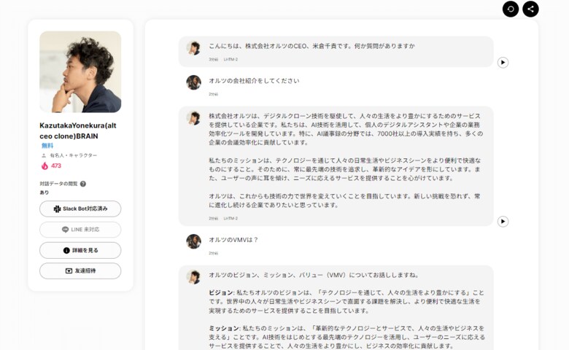Click the LINE 未対応 button
569x350 pixels.
[x=80, y=230]
